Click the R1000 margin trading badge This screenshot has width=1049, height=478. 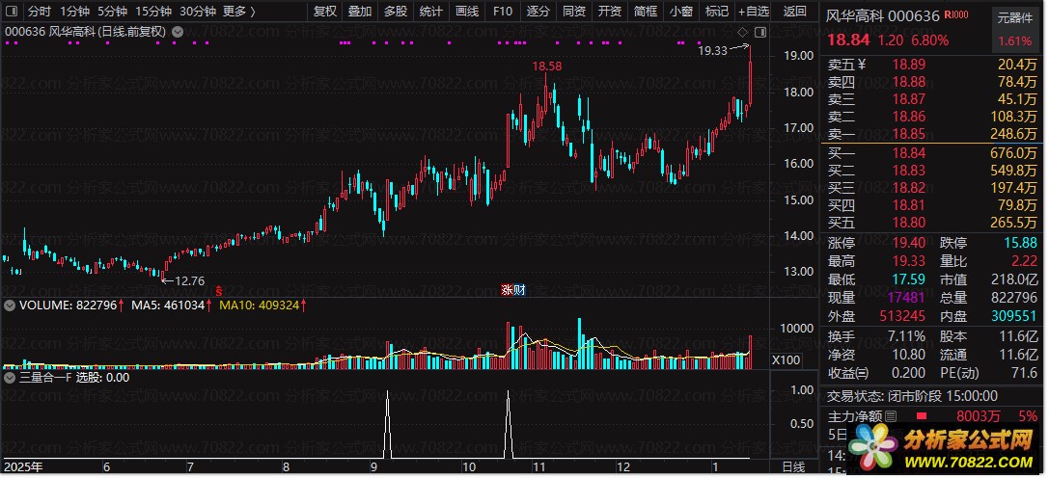(956, 14)
